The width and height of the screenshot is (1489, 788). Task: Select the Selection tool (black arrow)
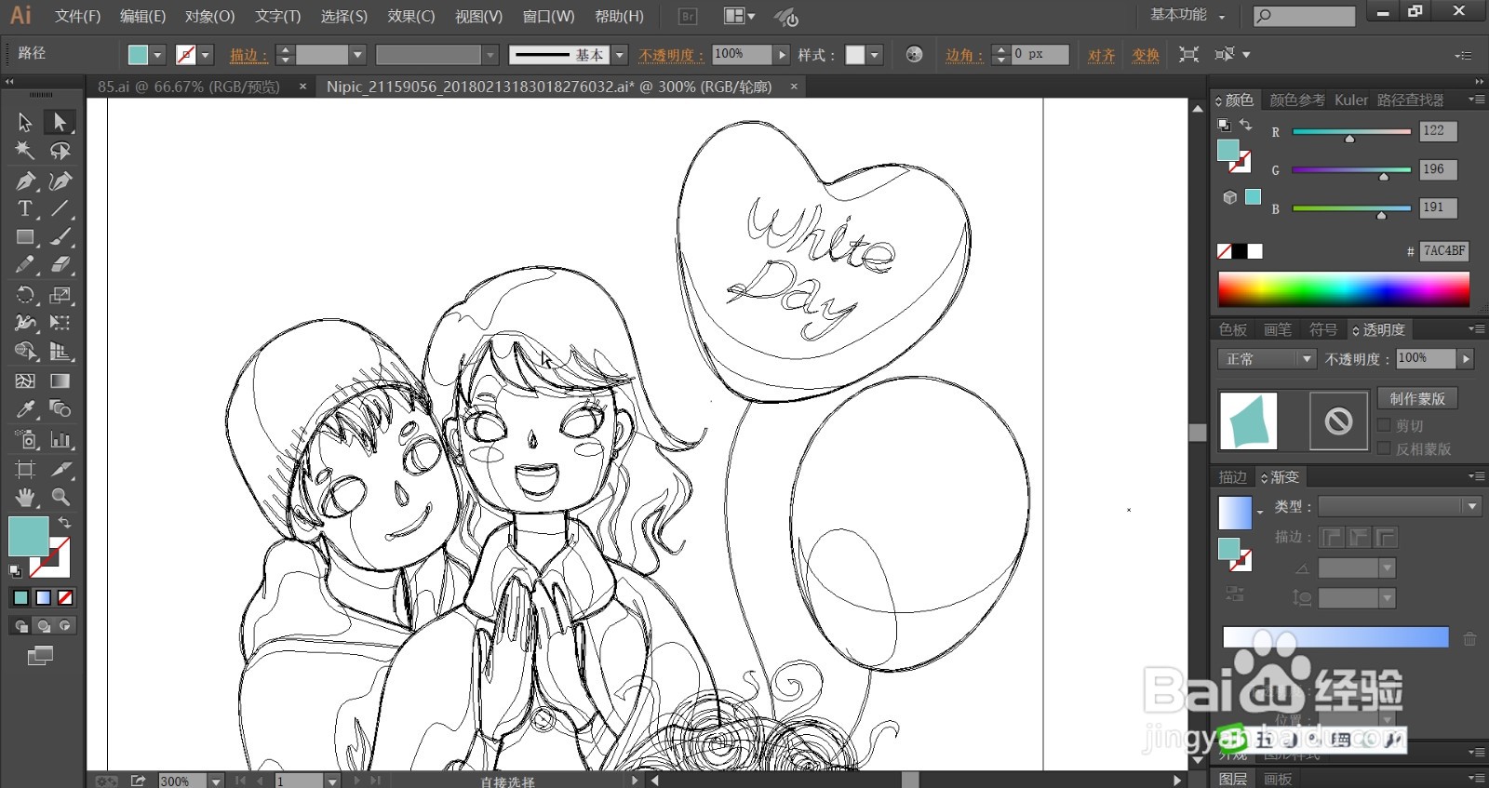[x=25, y=122]
